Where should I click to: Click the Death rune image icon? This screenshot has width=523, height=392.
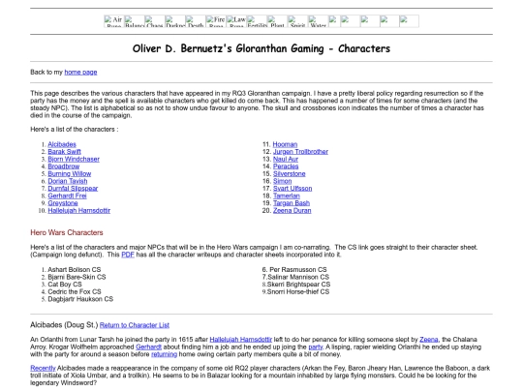click(196, 21)
